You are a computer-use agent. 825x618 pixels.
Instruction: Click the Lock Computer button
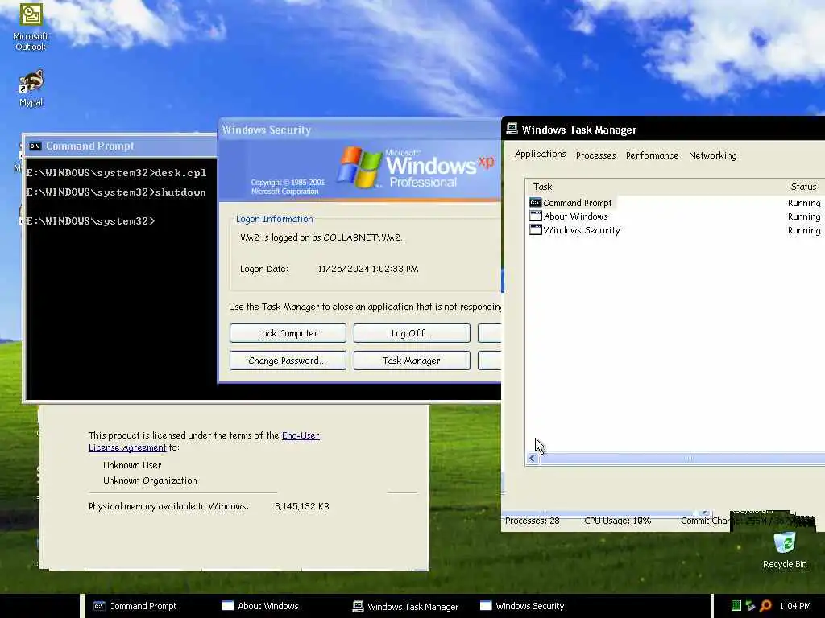(x=288, y=333)
